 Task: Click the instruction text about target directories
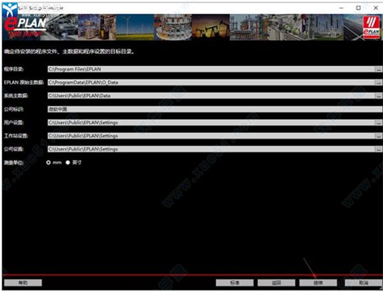(69, 52)
